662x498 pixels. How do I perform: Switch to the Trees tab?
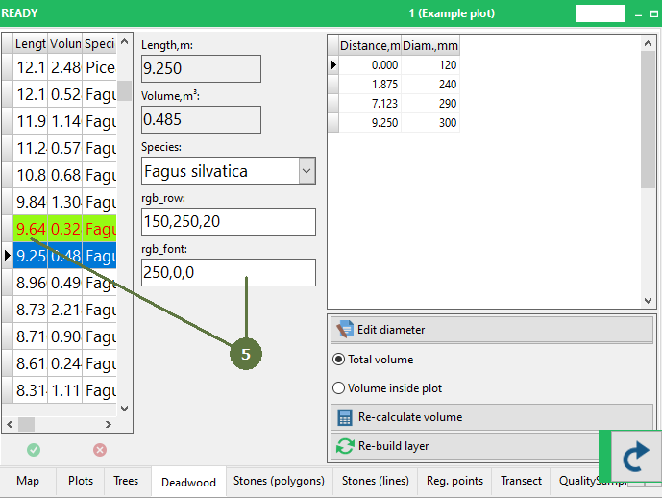click(126, 481)
